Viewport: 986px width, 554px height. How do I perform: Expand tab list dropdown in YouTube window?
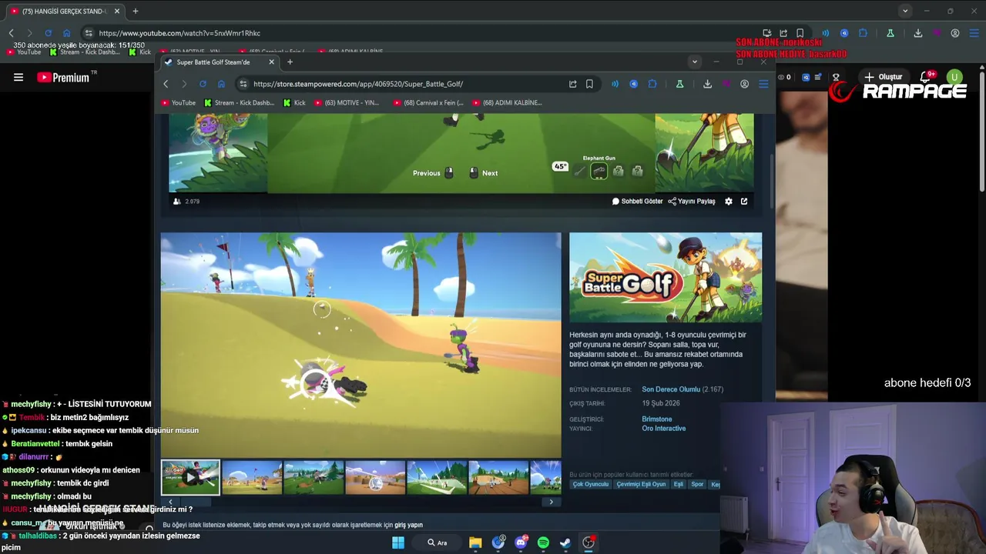[x=905, y=11]
